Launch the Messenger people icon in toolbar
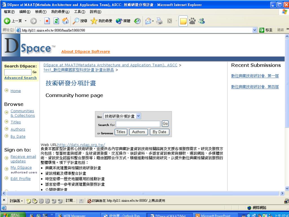This screenshot has width=289, height=217. [x=202, y=21]
